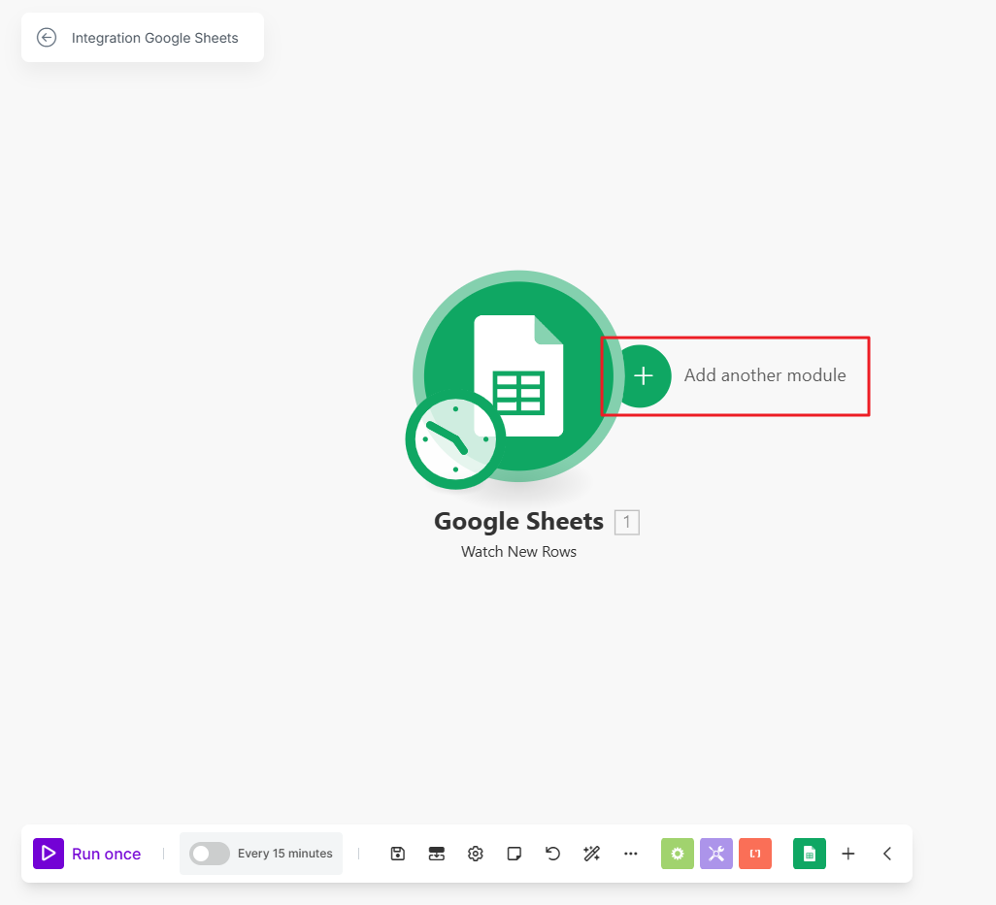
Task: Open the orange Text parser icon
Action: 755,854
